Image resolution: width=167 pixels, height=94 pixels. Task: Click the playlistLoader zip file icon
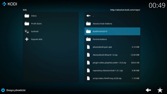(x=88, y=63)
